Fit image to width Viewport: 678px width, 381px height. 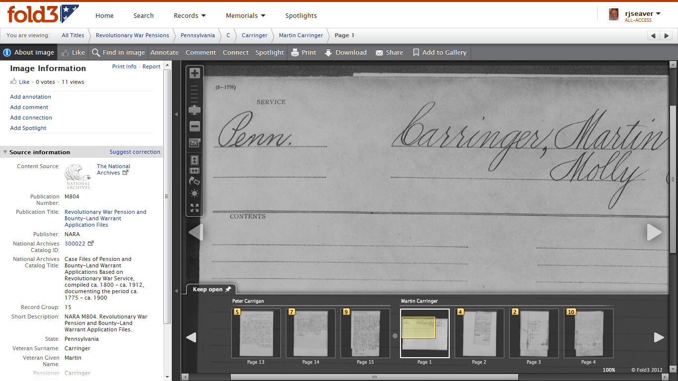pos(195,171)
